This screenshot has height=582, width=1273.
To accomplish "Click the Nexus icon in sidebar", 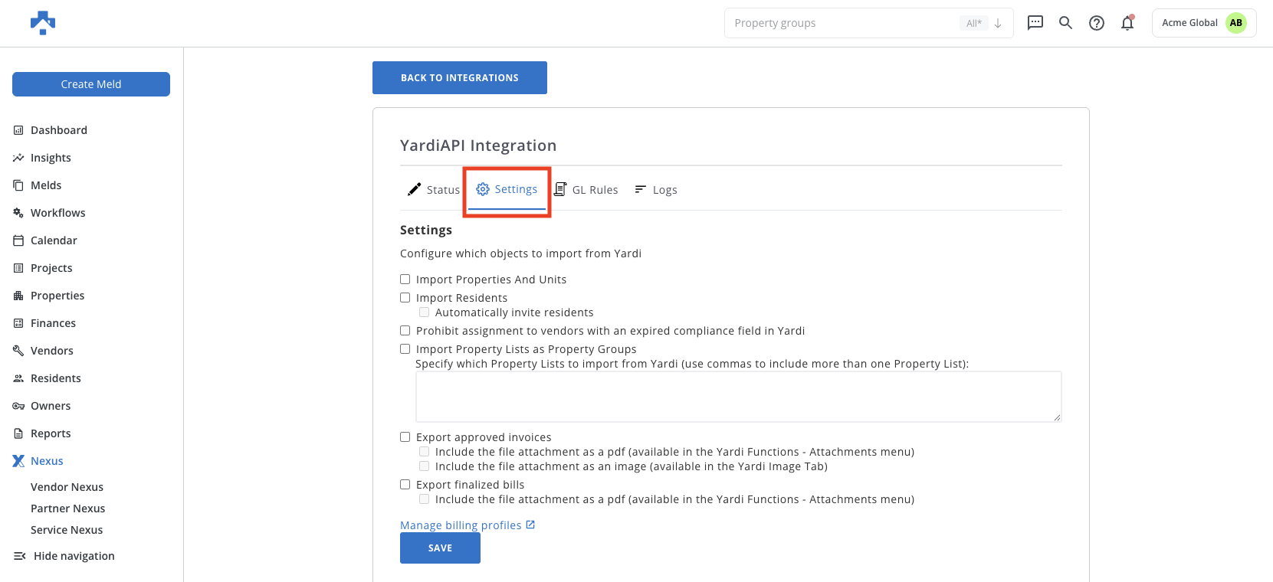I will 18,461.
